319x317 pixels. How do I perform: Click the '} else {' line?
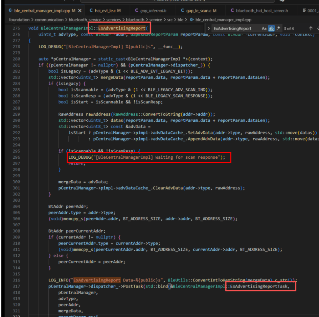coord(58,255)
